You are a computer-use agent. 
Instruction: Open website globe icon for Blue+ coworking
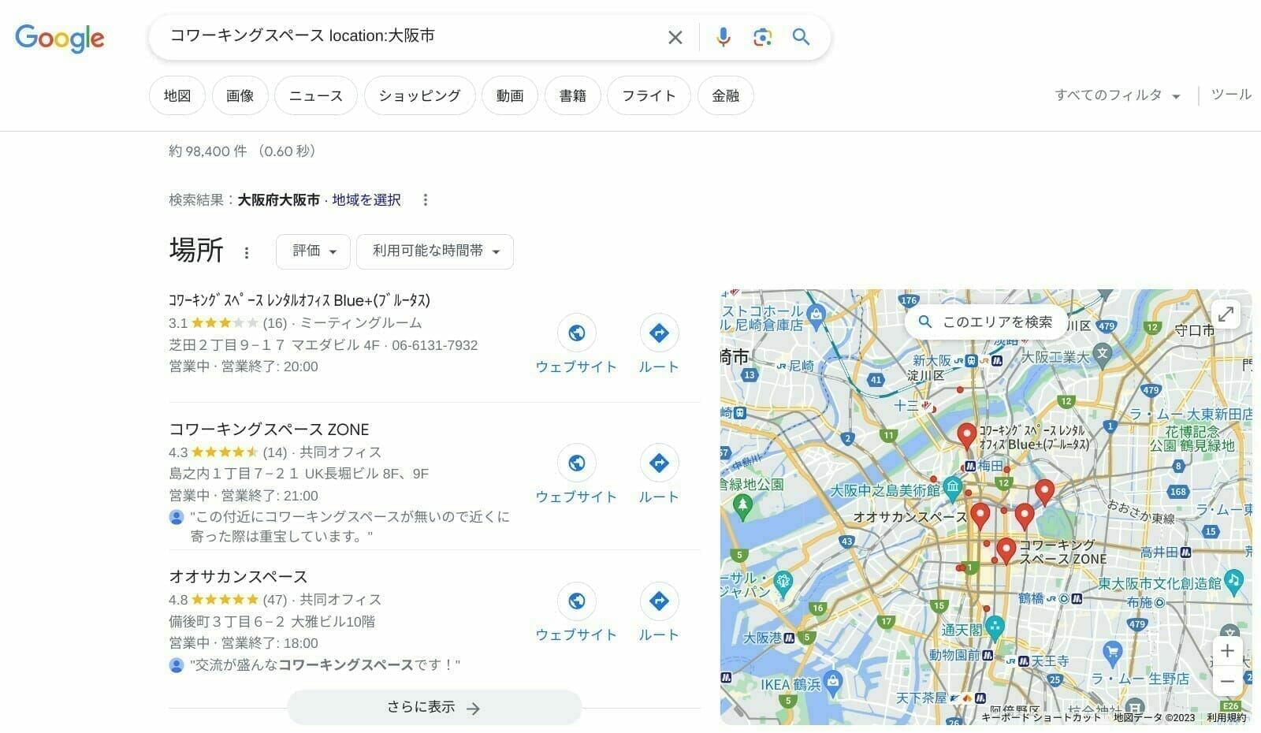(577, 333)
